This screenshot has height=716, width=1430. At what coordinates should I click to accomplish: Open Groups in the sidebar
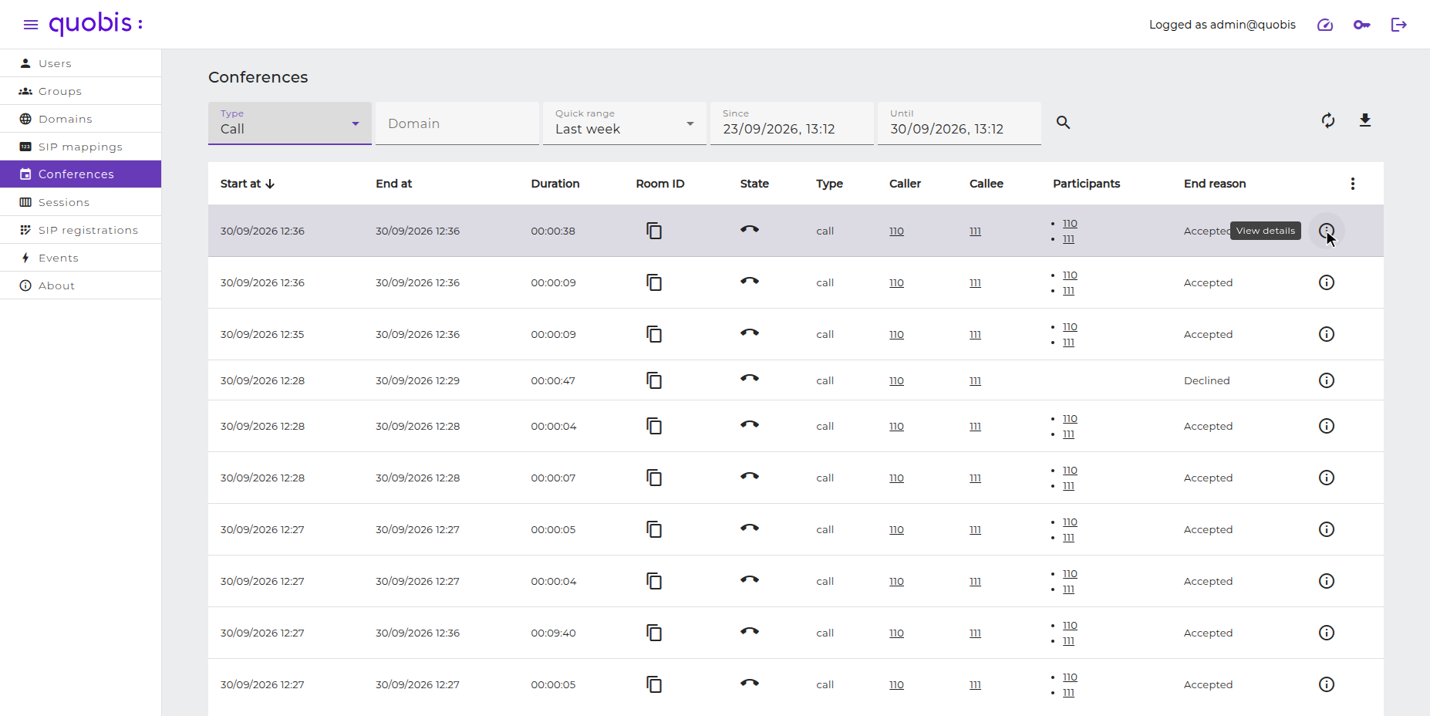point(81,91)
